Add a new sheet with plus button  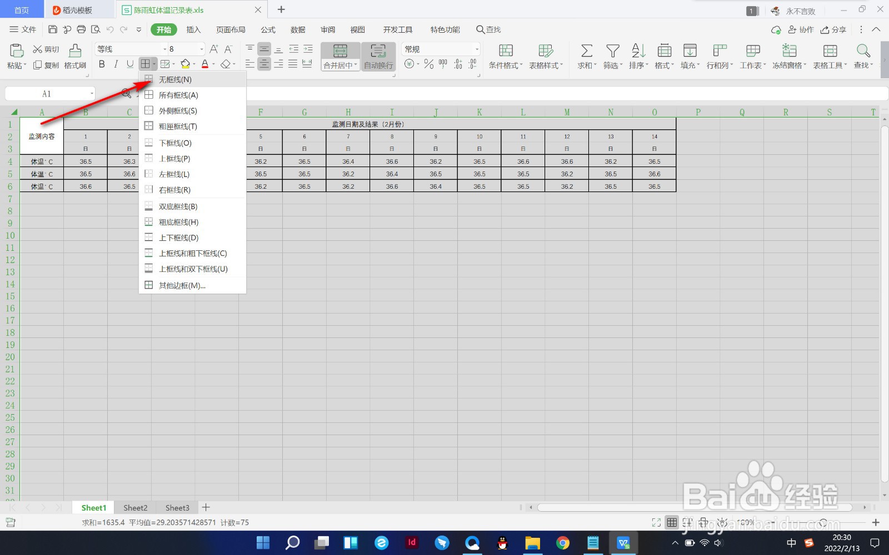point(206,507)
